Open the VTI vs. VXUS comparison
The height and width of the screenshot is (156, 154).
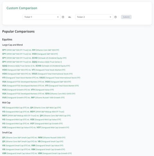(41, 78)
